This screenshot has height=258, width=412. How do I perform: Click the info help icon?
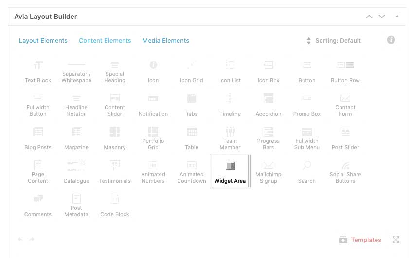(x=391, y=40)
